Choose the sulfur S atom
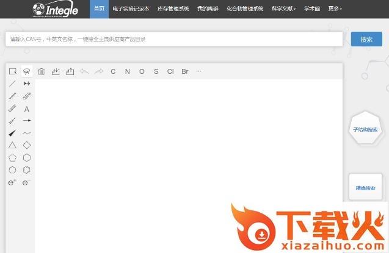This screenshot has height=253, width=389. click(156, 71)
